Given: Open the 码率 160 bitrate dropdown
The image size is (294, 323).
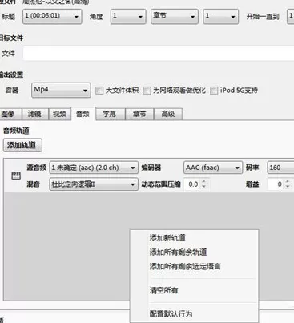Looking at the screenshot, I should [280, 168].
